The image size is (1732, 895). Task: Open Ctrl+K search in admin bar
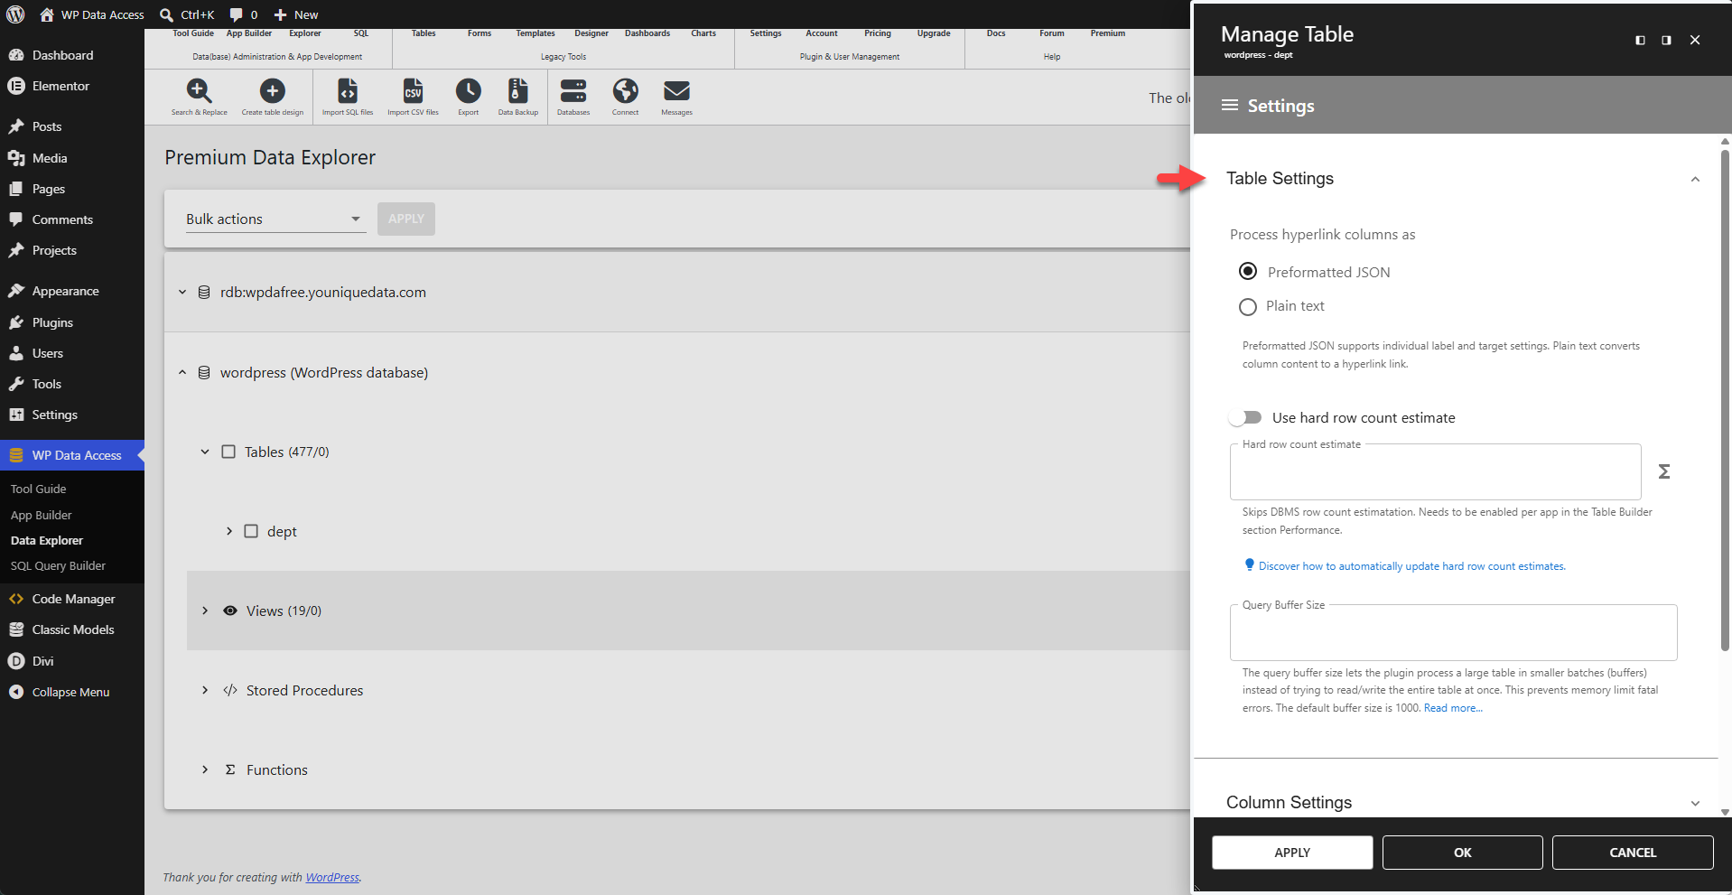[x=187, y=14]
